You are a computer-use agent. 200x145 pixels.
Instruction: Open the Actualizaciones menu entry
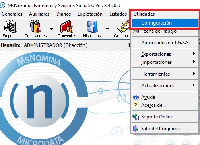point(165,86)
